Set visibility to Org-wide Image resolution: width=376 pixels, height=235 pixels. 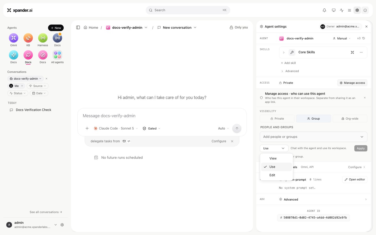click(350, 119)
